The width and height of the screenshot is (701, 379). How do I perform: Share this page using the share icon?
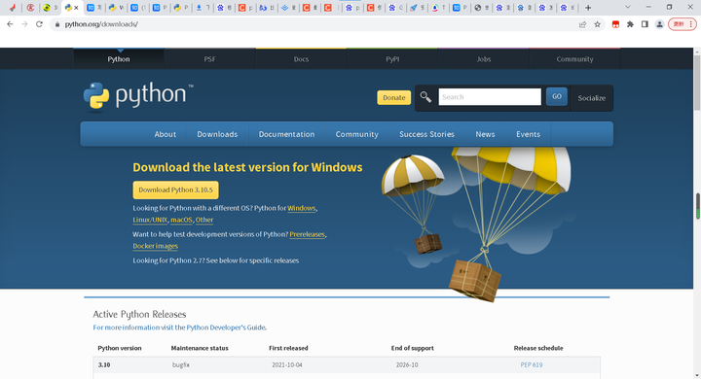click(582, 24)
